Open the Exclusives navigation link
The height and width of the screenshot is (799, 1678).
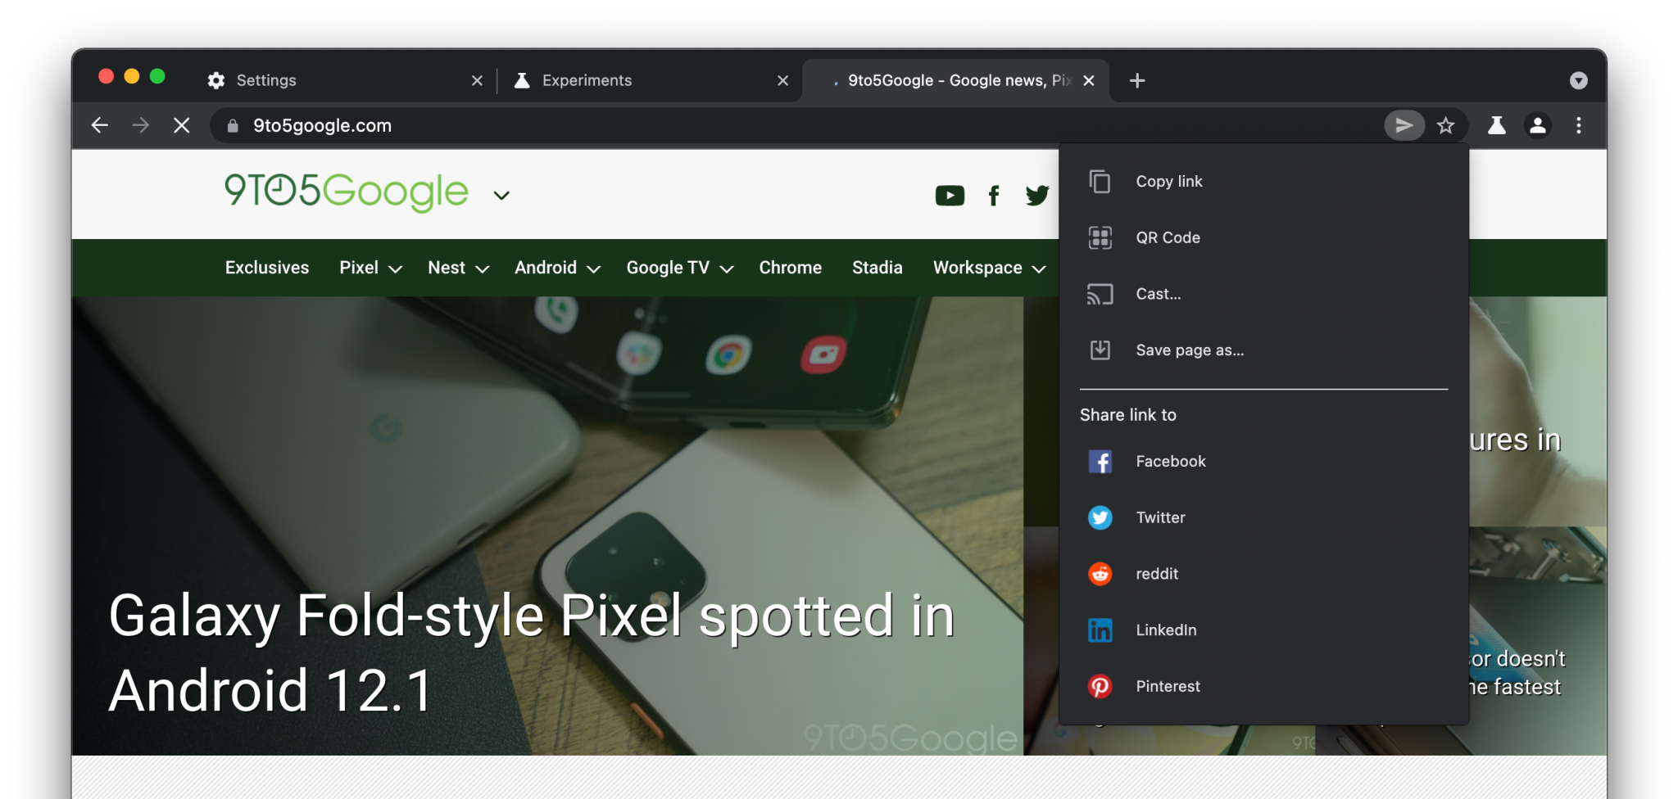pos(267,268)
